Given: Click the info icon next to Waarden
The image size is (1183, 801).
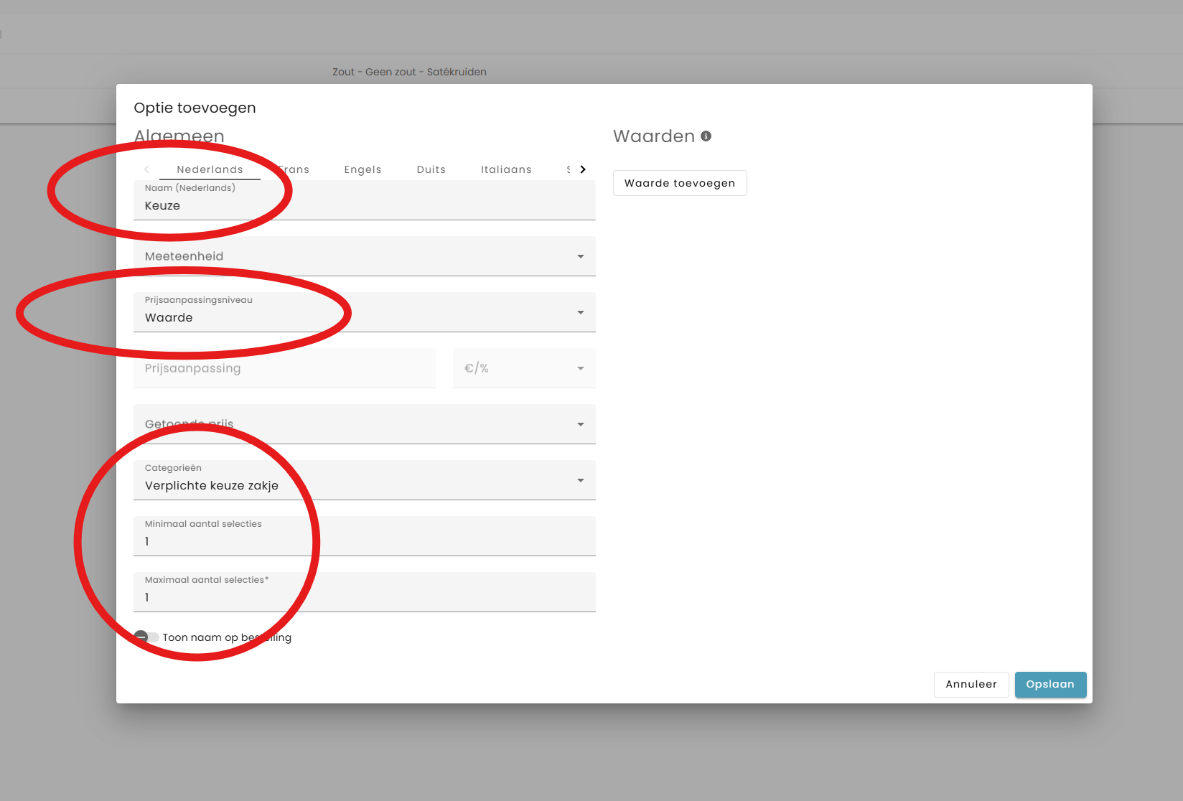Looking at the screenshot, I should click(x=706, y=136).
